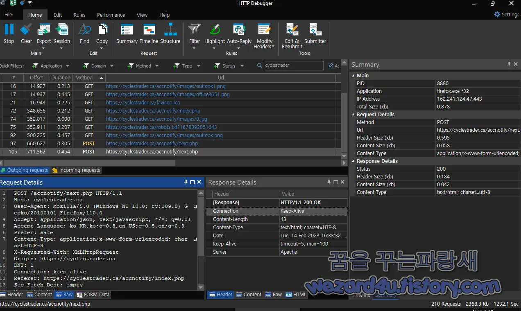This screenshot has height=311, width=521.
Task: Switch request view to Content tab
Action: (39, 294)
